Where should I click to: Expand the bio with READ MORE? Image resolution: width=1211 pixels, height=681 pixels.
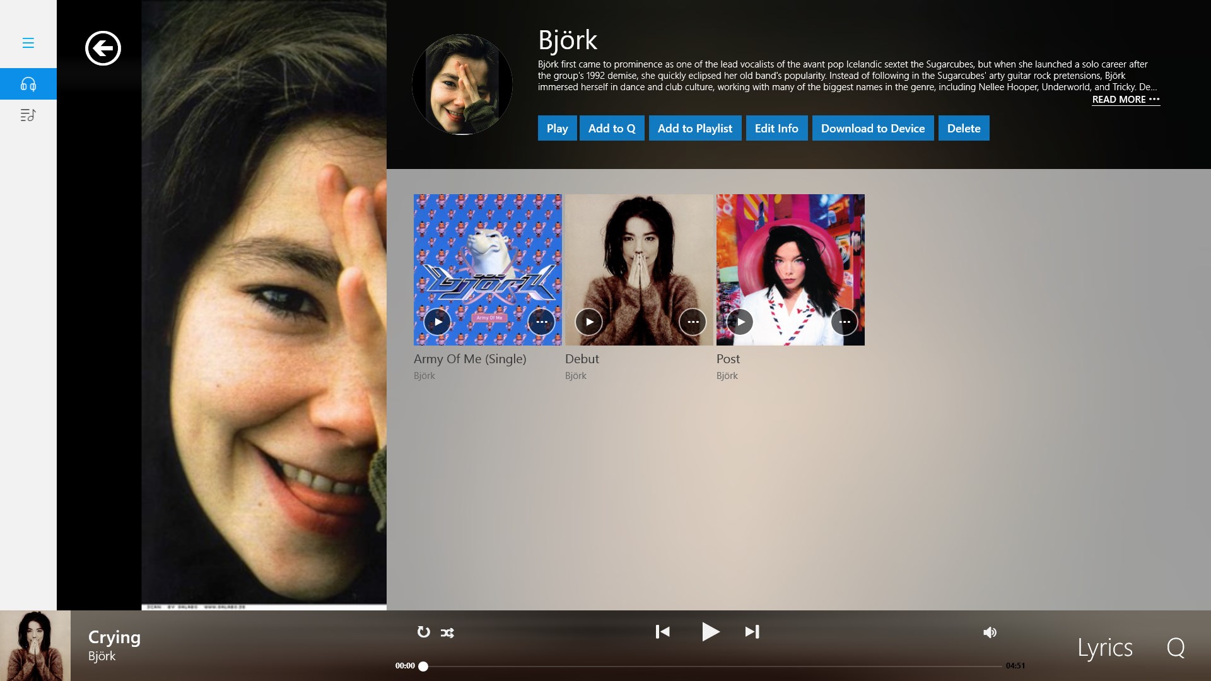1126,100
